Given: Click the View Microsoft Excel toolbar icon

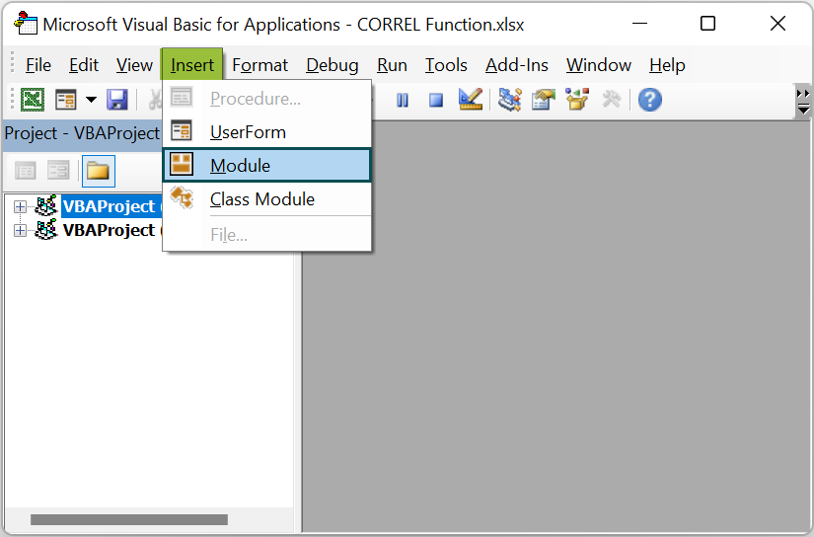Looking at the screenshot, I should click(x=33, y=99).
